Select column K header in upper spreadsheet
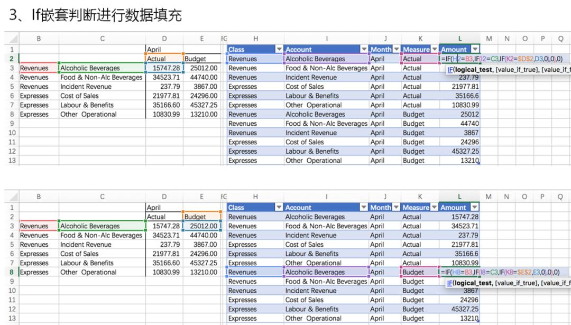 coord(420,39)
